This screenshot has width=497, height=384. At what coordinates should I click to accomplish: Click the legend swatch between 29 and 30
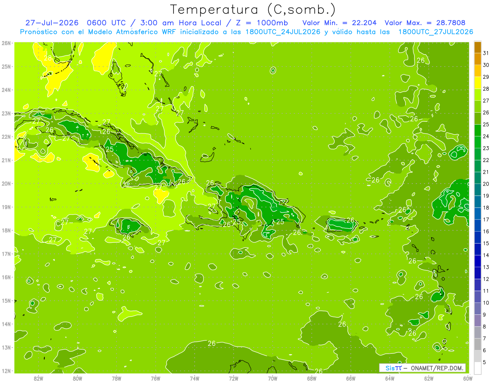click(x=478, y=71)
